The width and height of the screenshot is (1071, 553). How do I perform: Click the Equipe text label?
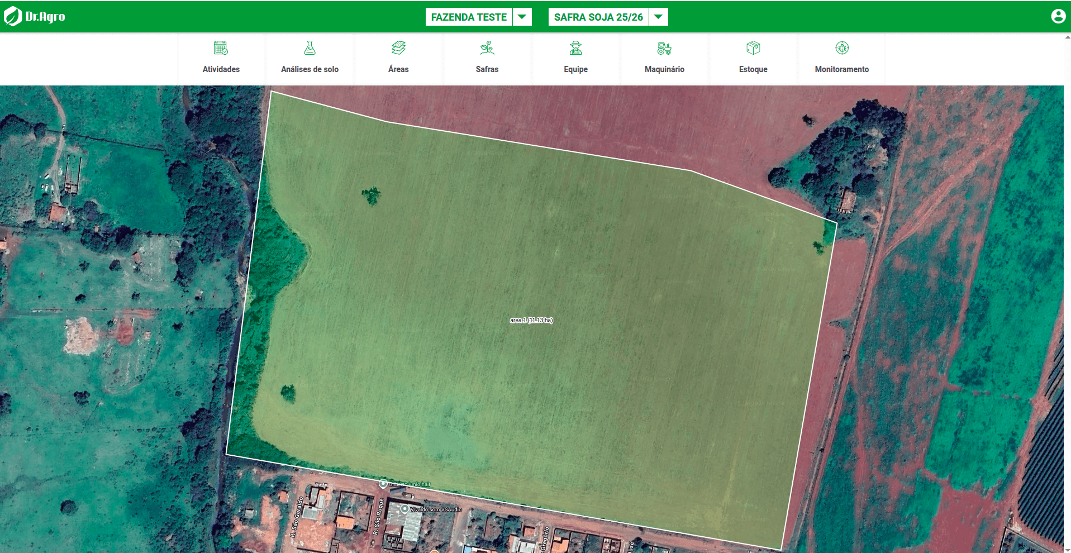click(x=575, y=69)
